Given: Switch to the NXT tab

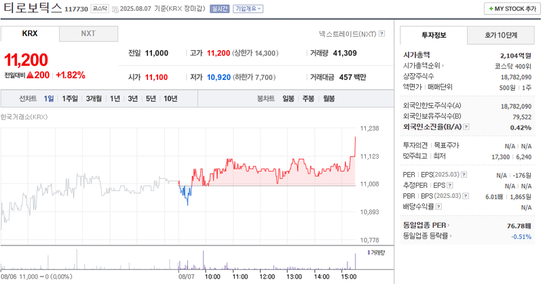Looking at the screenshot, I should [88, 34].
